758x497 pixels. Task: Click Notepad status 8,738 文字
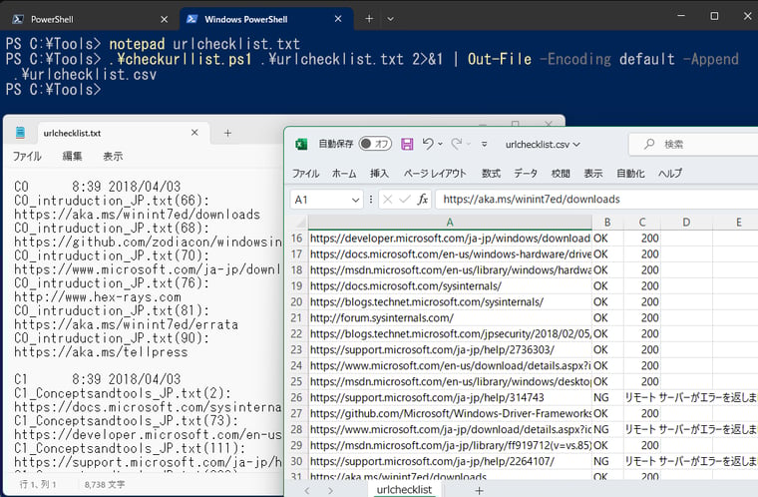pos(105,484)
